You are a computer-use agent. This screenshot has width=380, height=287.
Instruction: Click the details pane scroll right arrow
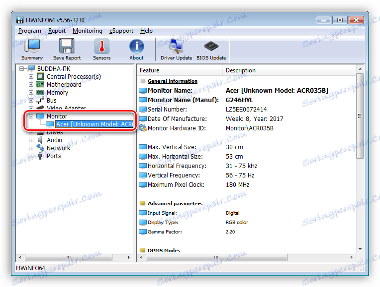pyautogui.click(x=352, y=258)
